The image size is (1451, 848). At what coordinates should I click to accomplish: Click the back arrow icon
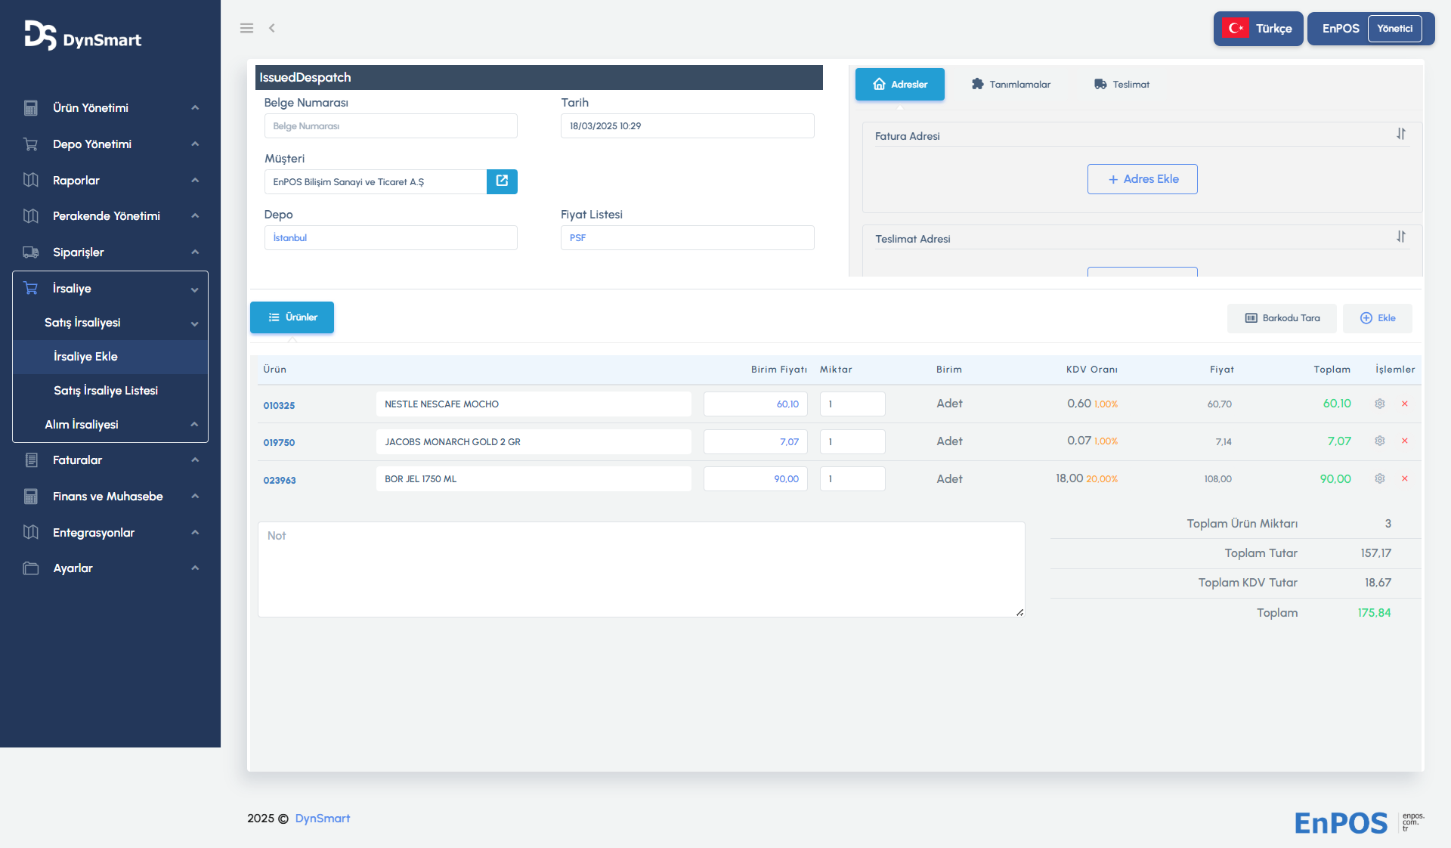tap(272, 28)
